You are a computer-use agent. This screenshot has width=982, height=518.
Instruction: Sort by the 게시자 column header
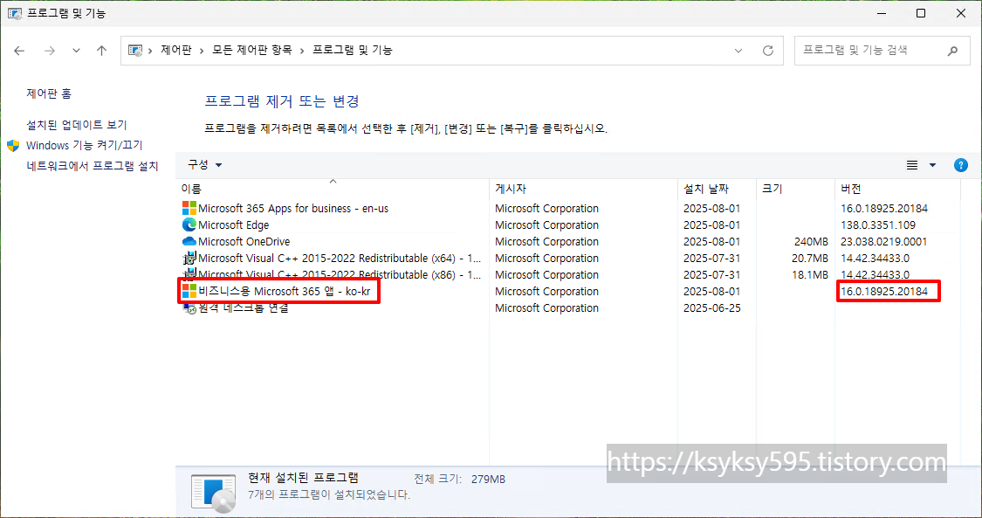[x=583, y=189]
